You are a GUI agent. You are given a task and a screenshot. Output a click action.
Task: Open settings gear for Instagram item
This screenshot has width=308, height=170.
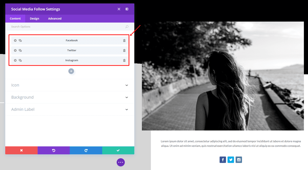click(x=15, y=60)
